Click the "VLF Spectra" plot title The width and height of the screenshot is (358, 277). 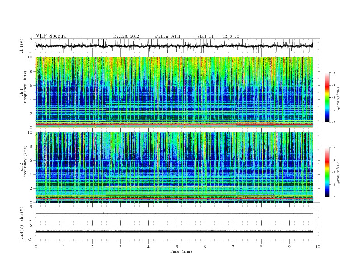(x=51, y=36)
